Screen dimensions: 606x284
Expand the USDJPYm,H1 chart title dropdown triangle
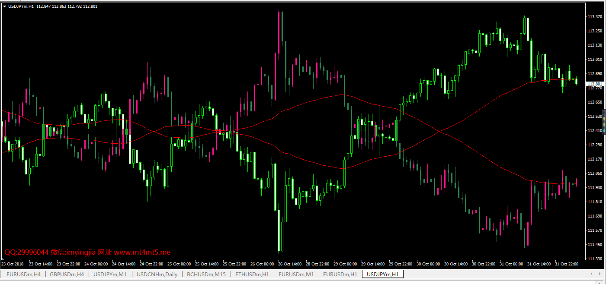pos(4,6)
